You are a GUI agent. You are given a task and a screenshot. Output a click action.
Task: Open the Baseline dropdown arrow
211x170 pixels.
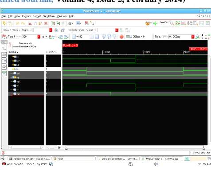[28, 43]
